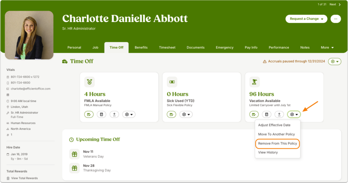The height and width of the screenshot is (183, 348).
Task: Click the Next employee link
Action: click(x=333, y=4)
